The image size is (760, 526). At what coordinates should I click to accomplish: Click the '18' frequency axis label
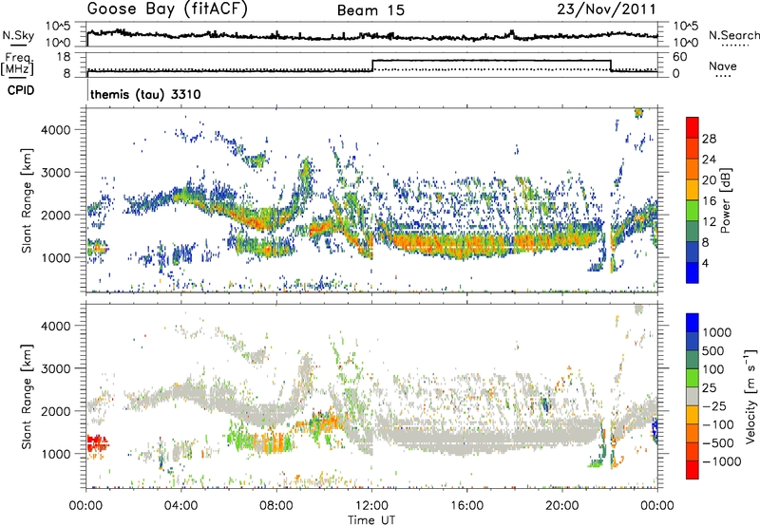64,57
